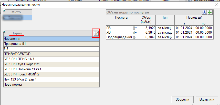
Task: Click the edit norm icon in Норма header
Action: (x=96, y=33)
